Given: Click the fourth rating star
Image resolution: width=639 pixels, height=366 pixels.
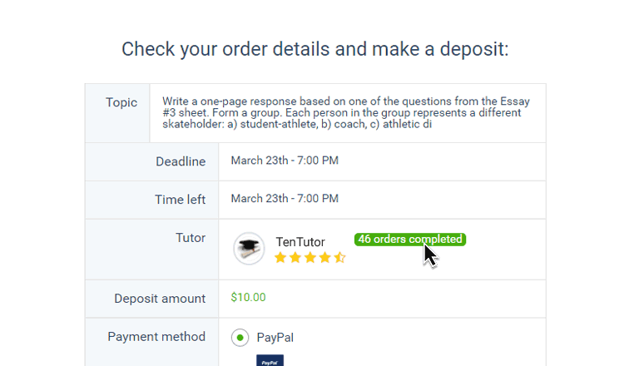Looking at the screenshot, I should (x=325, y=258).
